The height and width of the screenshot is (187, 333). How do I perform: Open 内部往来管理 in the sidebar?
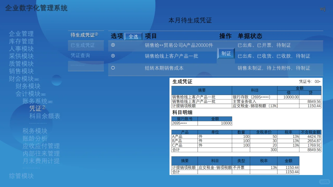41,153
